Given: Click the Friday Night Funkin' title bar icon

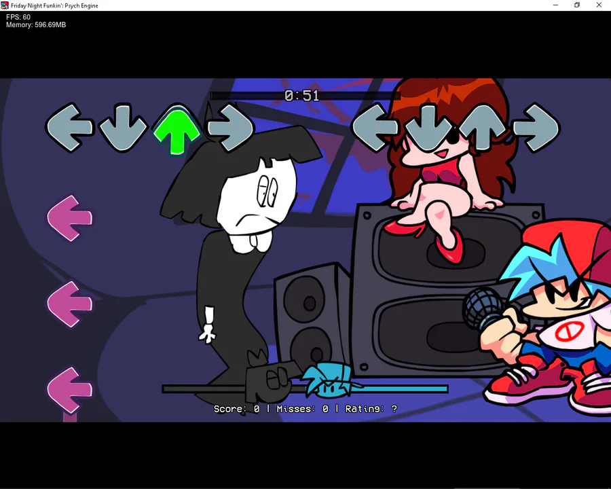Looking at the screenshot, I should (5, 5).
